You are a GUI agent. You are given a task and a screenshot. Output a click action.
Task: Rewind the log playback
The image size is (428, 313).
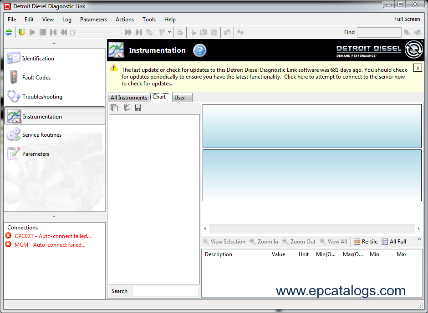(64, 32)
